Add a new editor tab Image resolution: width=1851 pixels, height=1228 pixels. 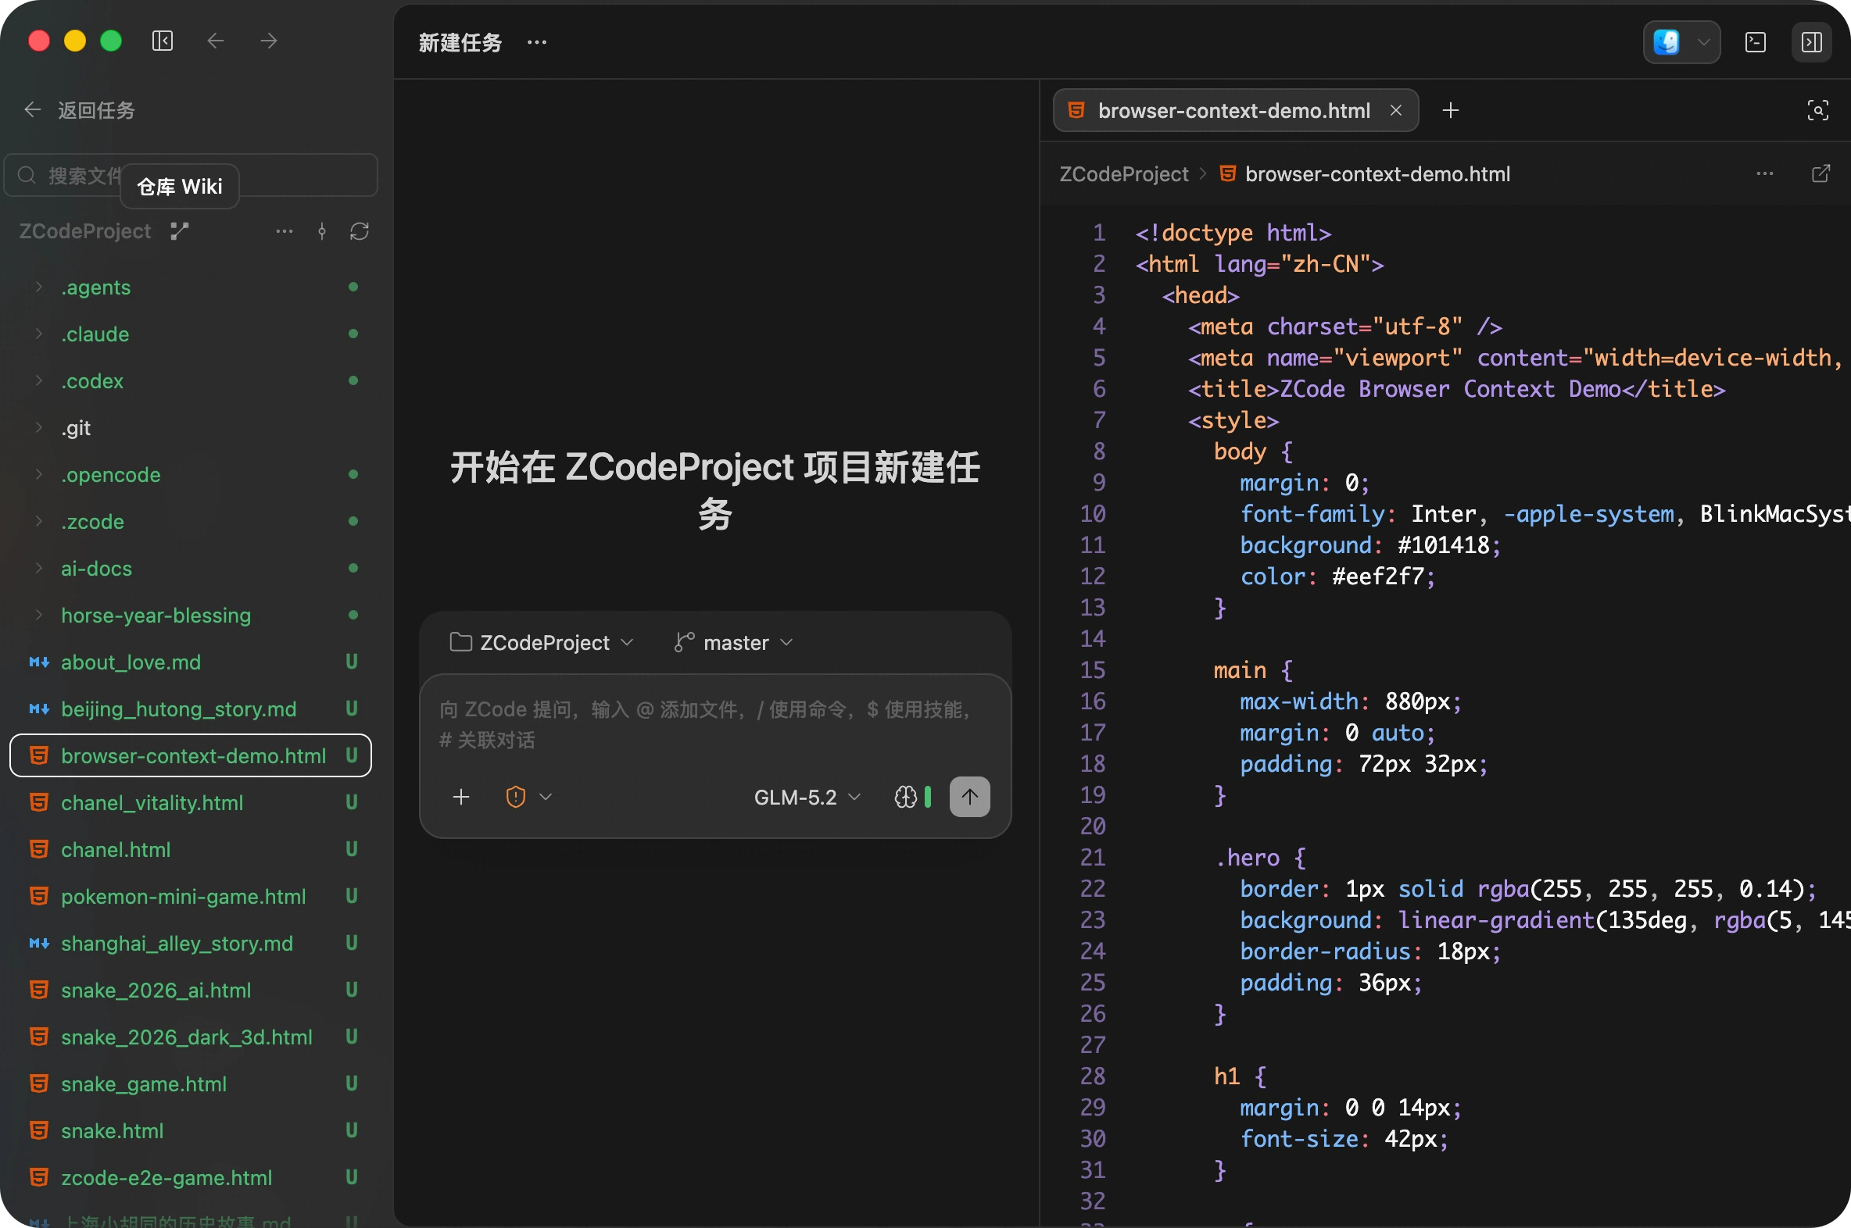tap(1451, 110)
